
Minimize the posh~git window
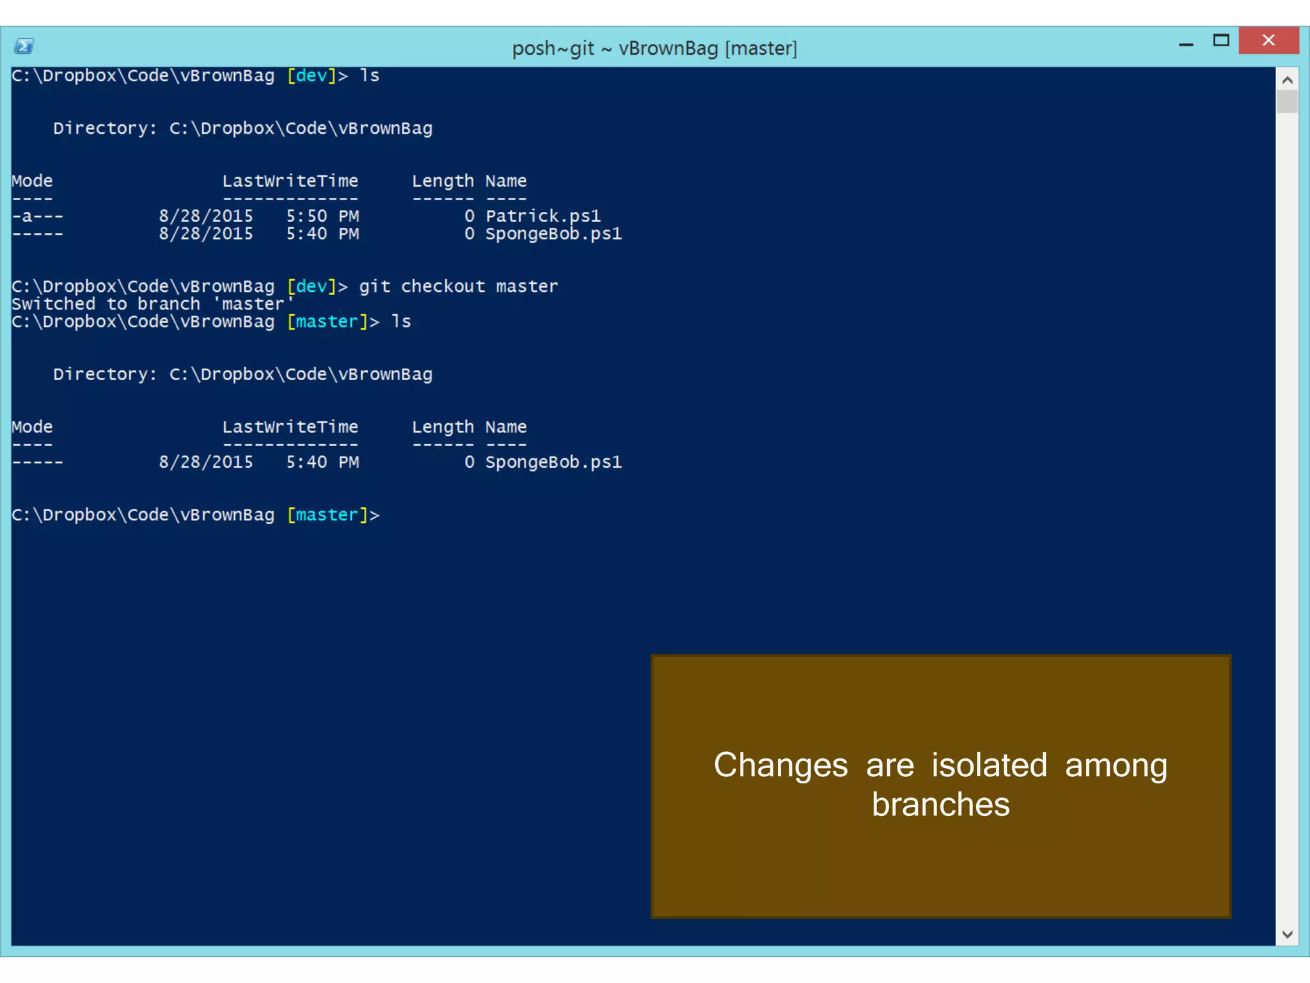(1186, 44)
